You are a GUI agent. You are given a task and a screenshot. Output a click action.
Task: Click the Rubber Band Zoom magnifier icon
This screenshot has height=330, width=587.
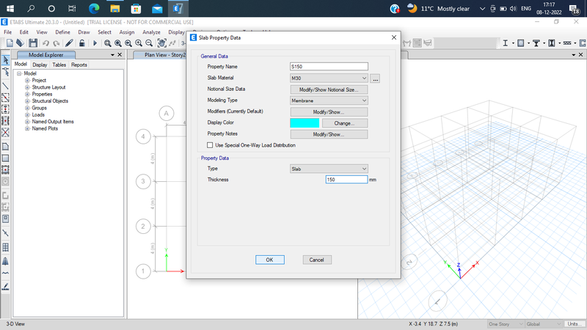coord(107,43)
